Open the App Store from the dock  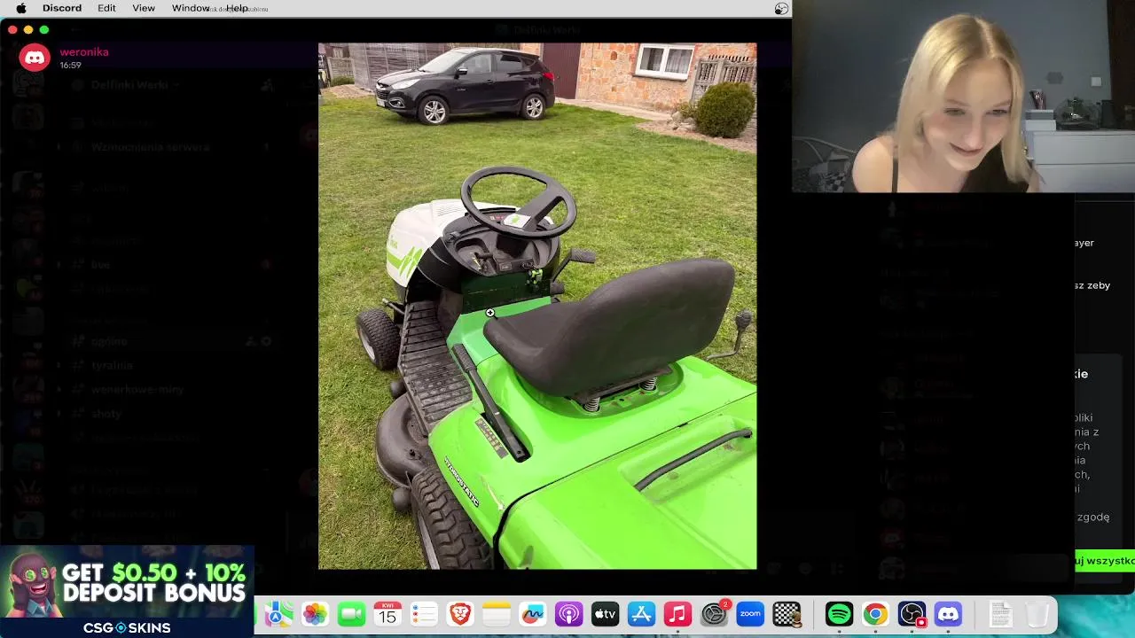(x=641, y=614)
